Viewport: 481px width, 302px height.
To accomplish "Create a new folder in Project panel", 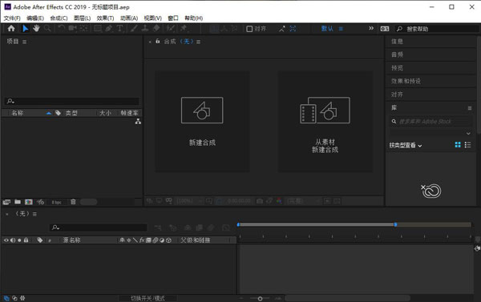I will click(18, 202).
